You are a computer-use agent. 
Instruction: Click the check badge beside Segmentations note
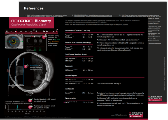pyautogui.click(x=26, y=66)
